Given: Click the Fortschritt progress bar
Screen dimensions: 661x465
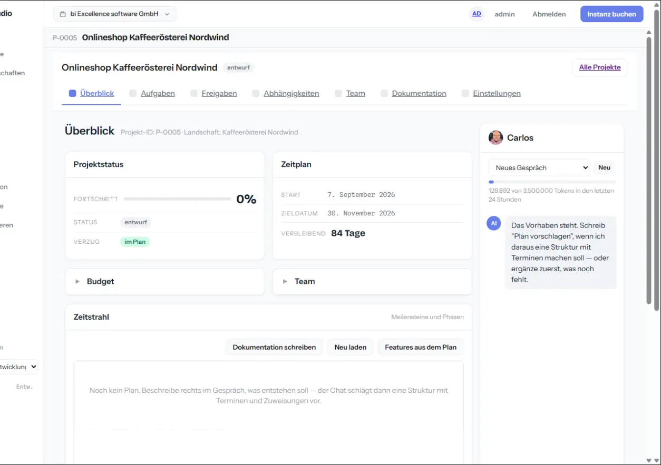Looking at the screenshot, I should coord(177,199).
